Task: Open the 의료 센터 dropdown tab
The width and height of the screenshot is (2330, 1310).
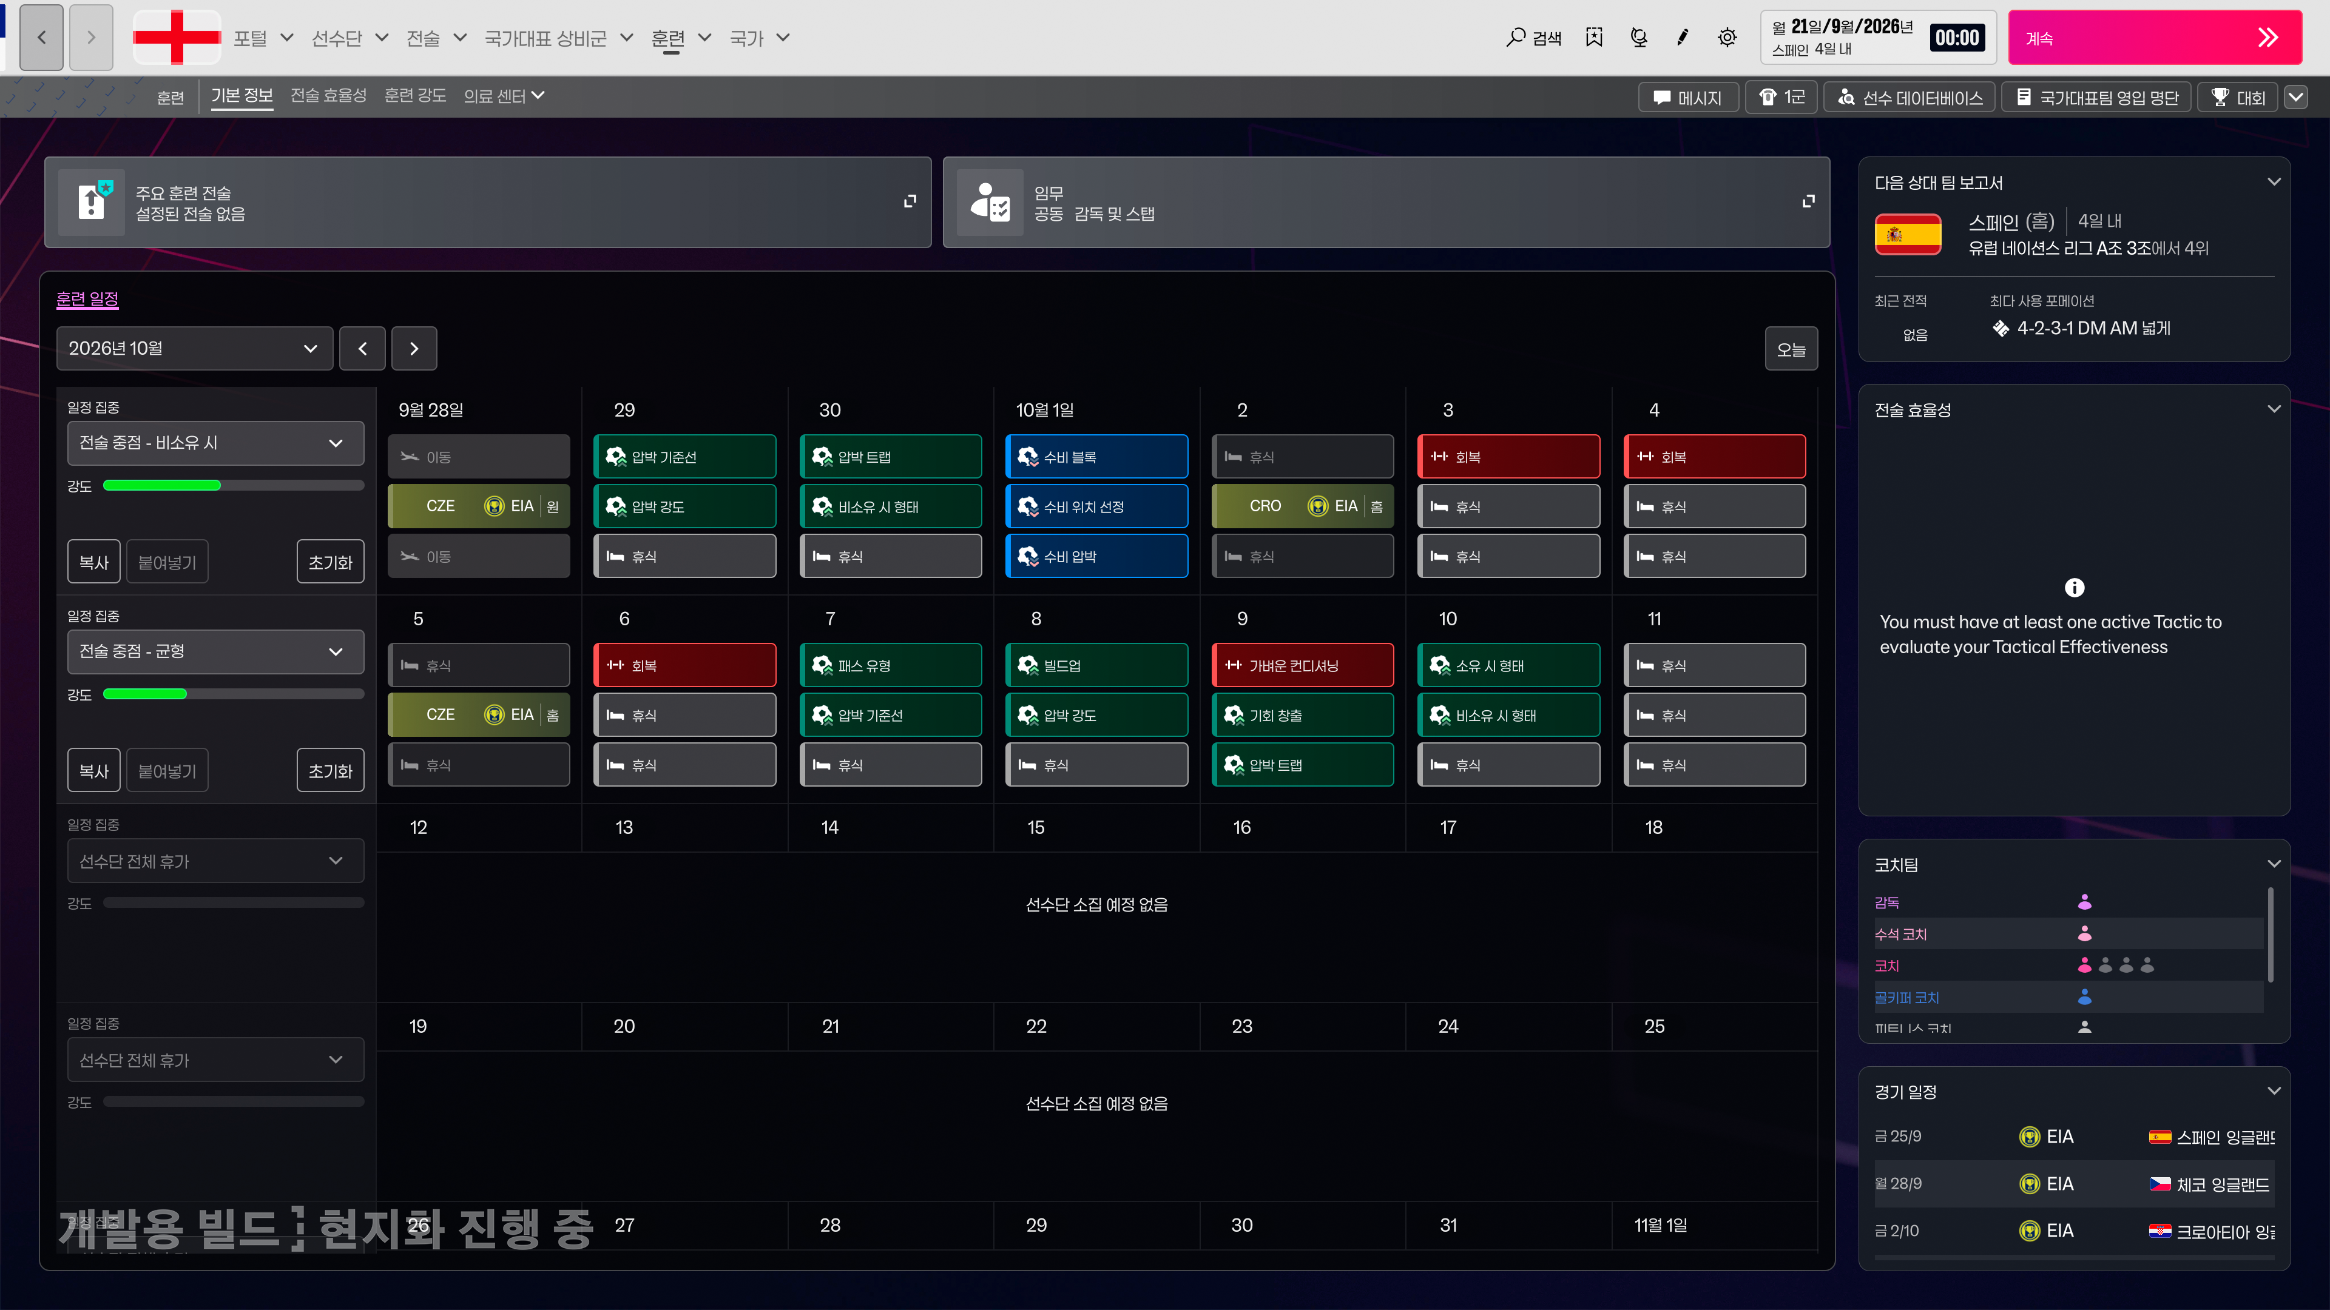Action: click(504, 96)
